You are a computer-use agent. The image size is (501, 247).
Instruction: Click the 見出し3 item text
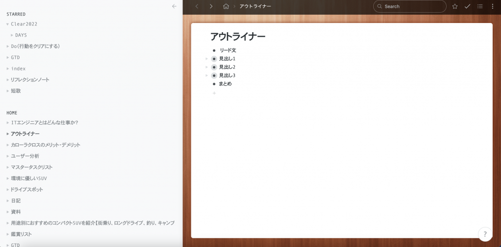pyautogui.click(x=227, y=75)
